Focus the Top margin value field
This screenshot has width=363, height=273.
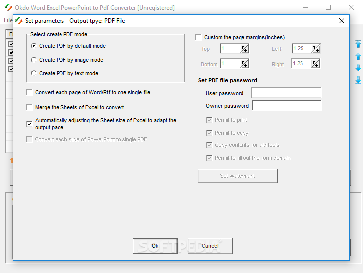click(x=230, y=49)
